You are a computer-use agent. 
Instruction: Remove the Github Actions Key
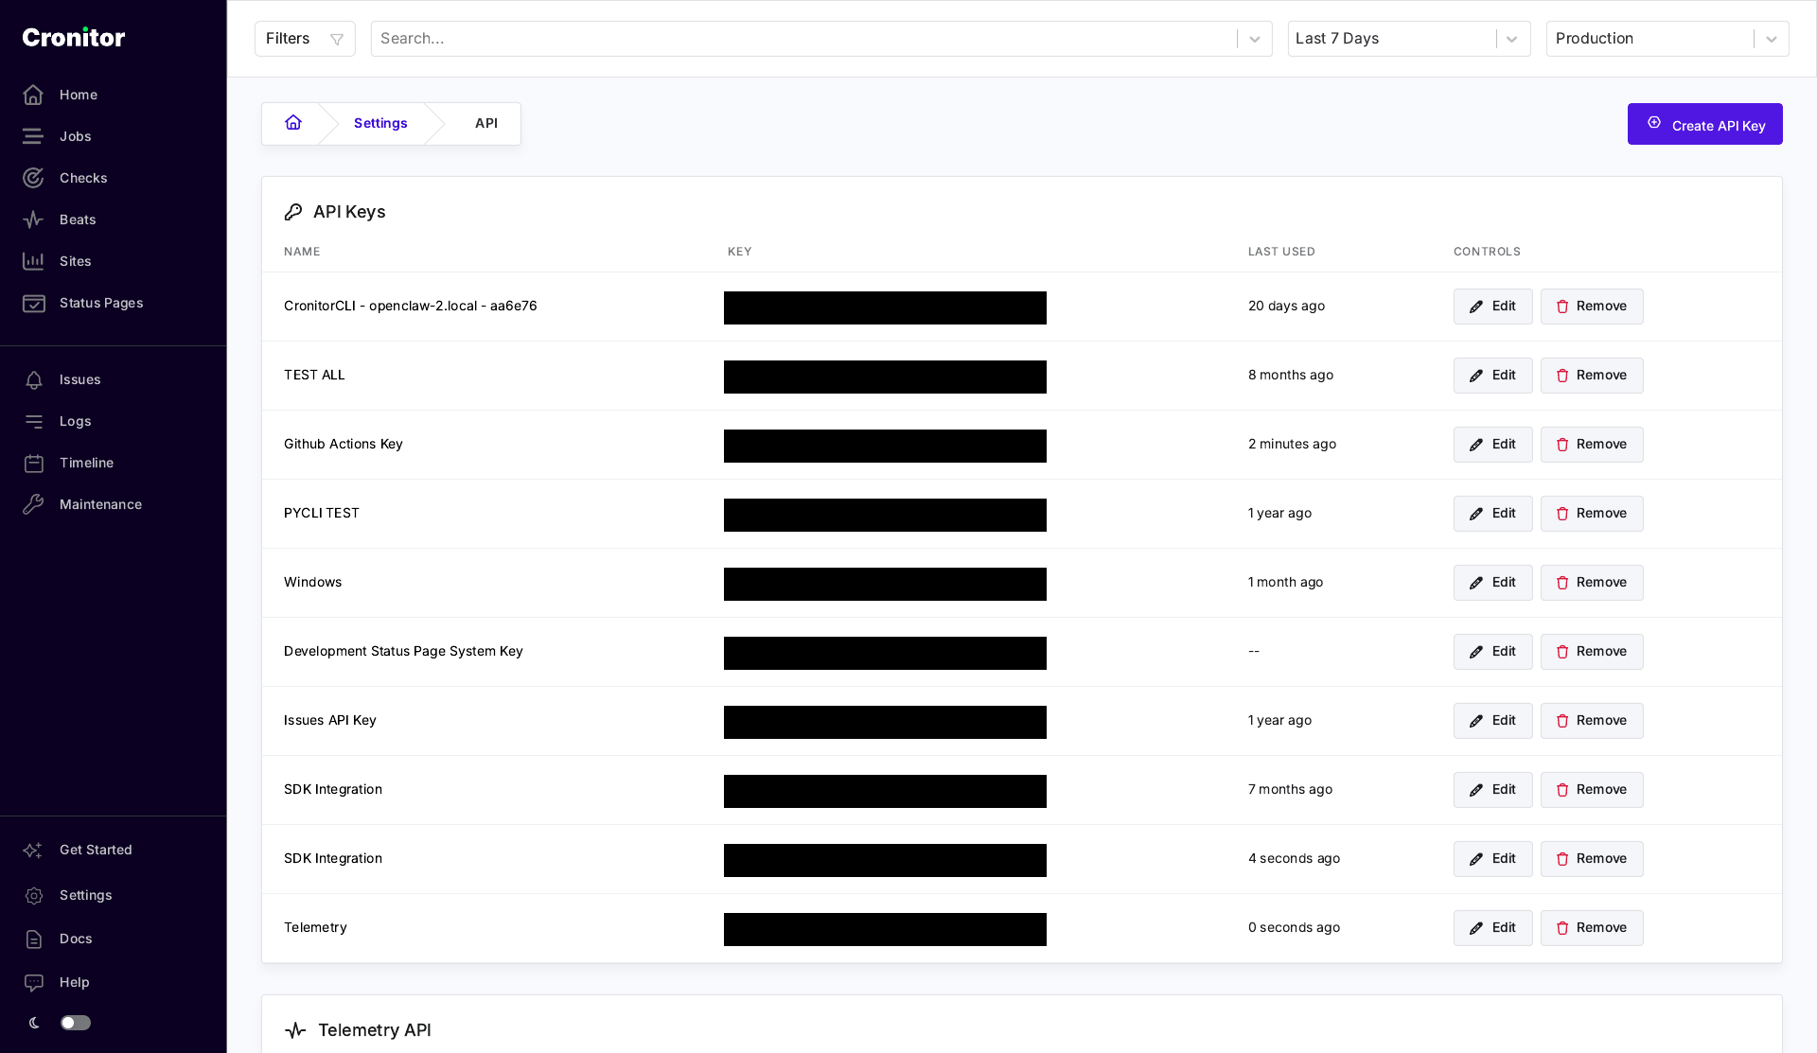coord(1592,445)
